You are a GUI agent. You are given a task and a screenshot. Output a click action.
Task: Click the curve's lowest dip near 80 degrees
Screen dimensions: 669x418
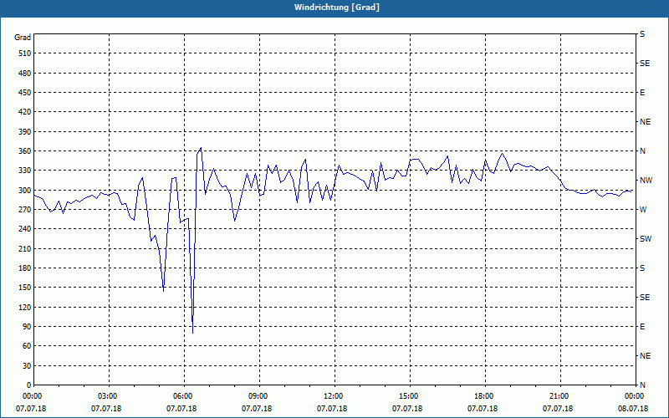click(x=193, y=332)
